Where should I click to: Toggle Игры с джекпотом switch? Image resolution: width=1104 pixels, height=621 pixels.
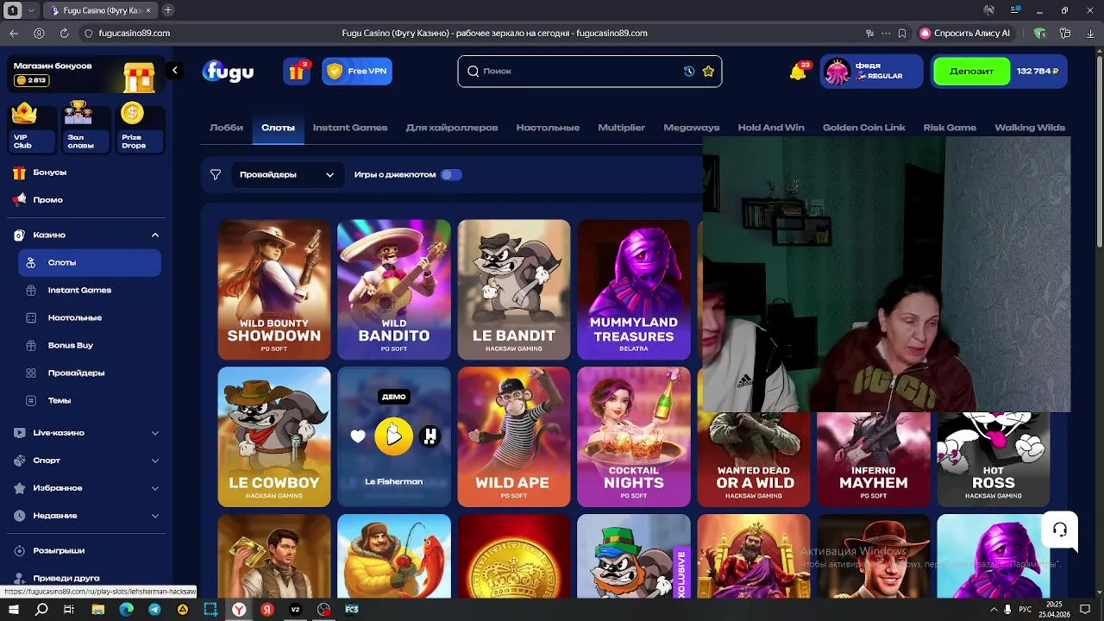pos(451,174)
